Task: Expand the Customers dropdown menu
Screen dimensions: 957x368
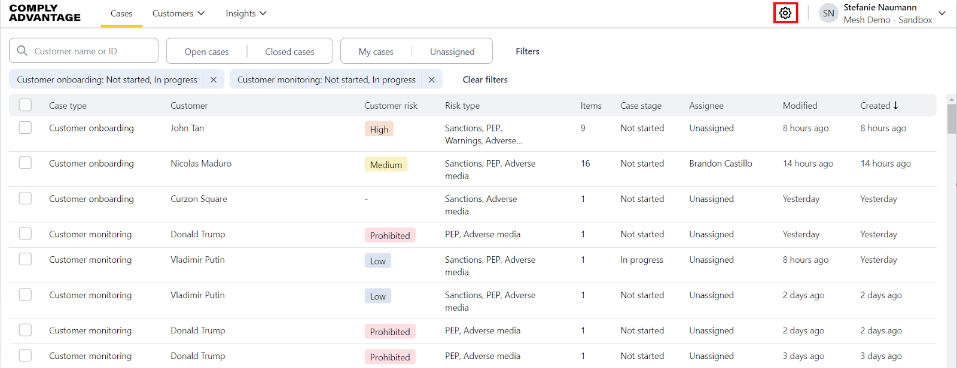Action: (178, 13)
